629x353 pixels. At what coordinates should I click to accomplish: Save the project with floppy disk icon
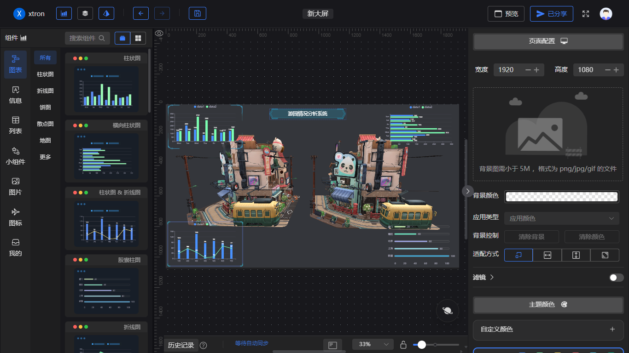tap(198, 13)
